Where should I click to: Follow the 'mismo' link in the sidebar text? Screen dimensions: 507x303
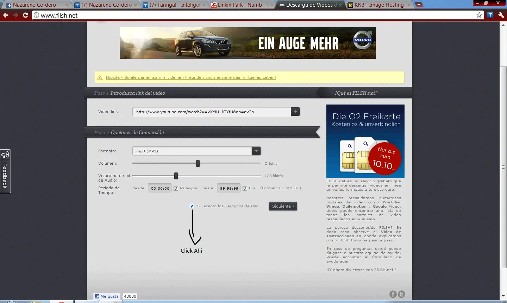click(368, 219)
